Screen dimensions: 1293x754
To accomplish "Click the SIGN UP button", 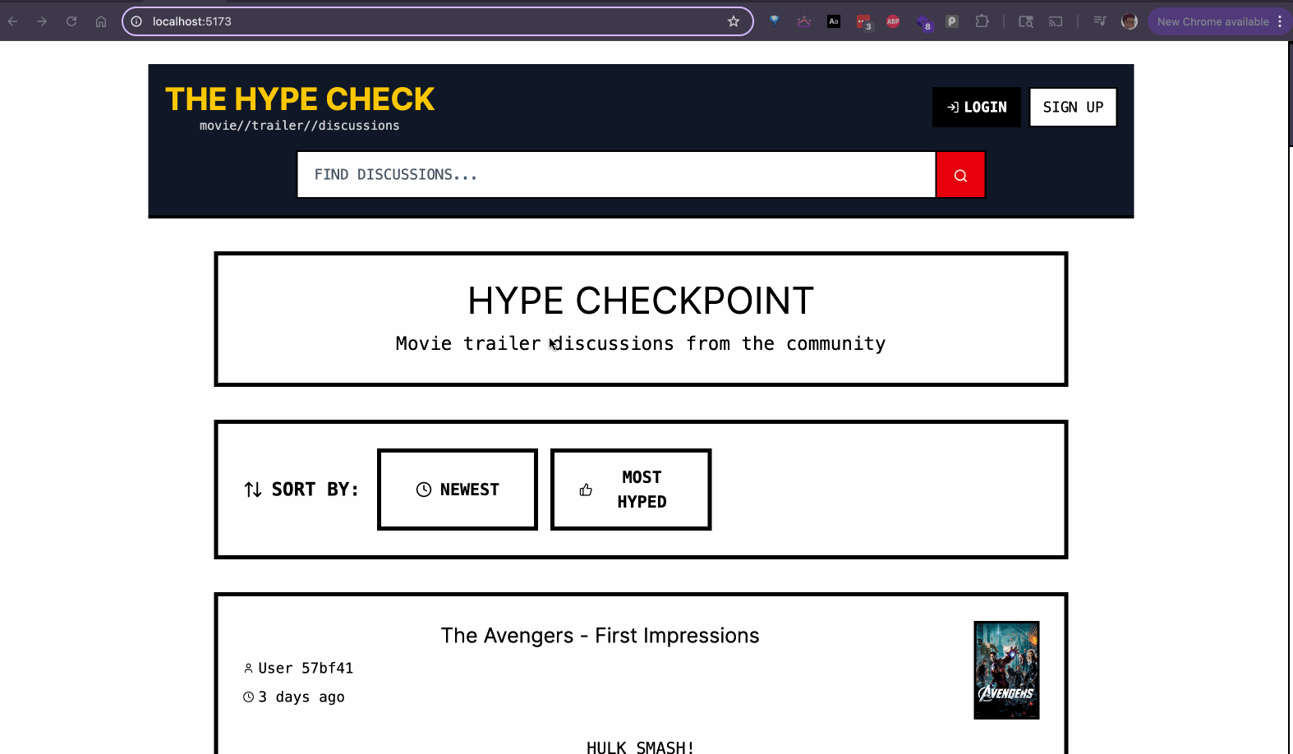I will (x=1073, y=107).
